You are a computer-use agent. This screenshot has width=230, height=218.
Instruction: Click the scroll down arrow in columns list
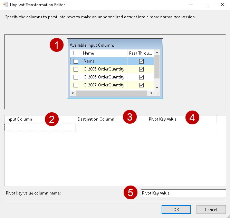click(157, 87)
